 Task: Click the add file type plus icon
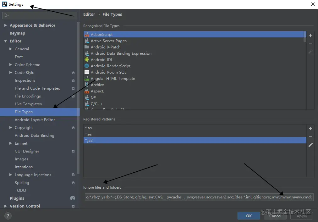coord(310,35)
